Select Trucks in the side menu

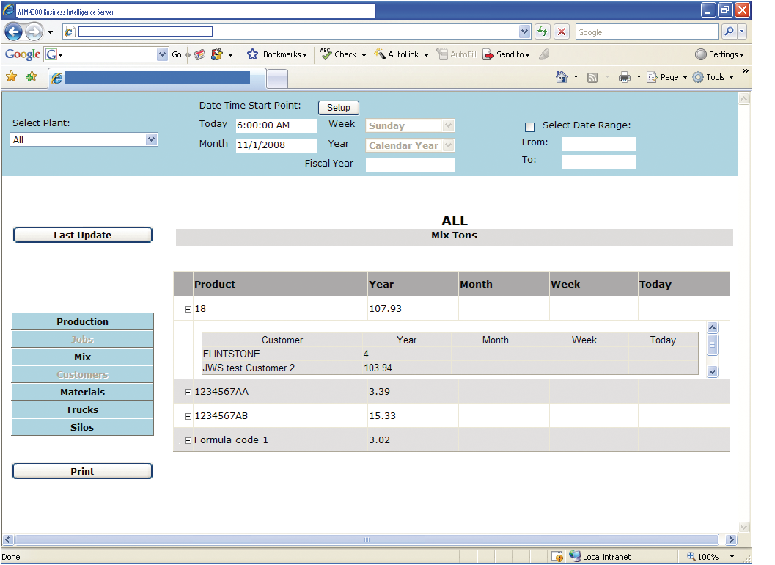(83, 409)
